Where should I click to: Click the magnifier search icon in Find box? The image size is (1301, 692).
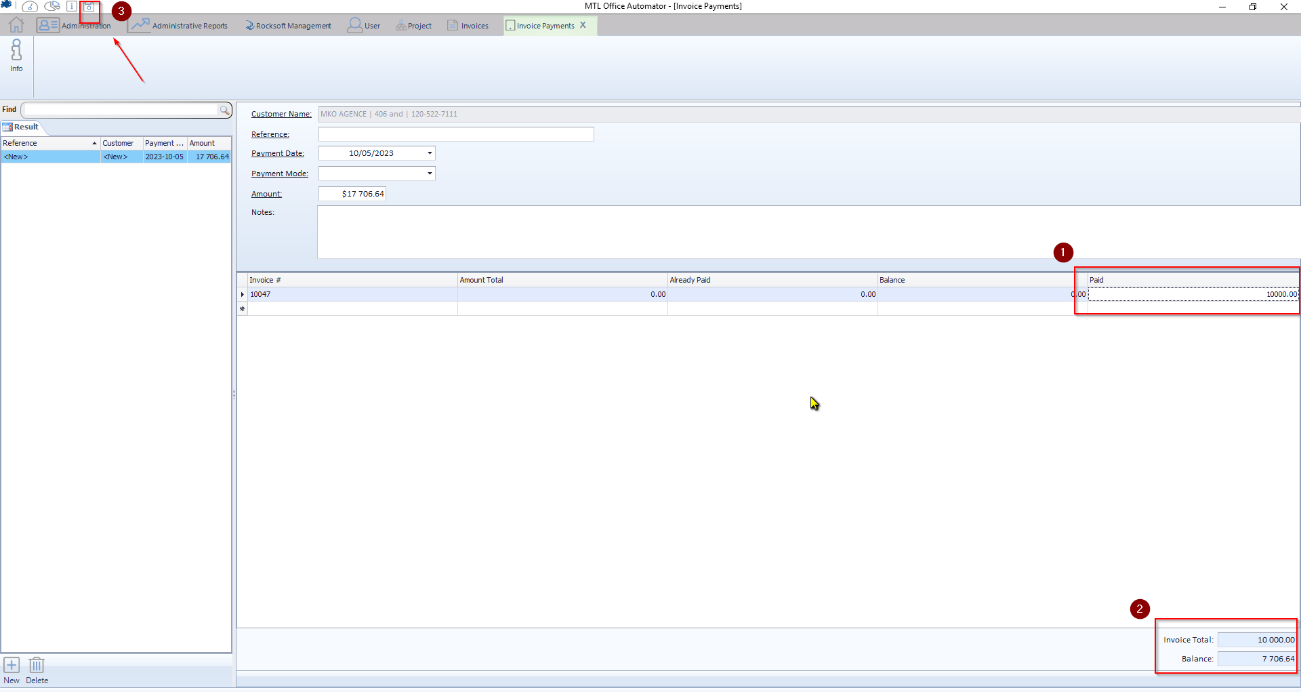(x=224, y=110)
